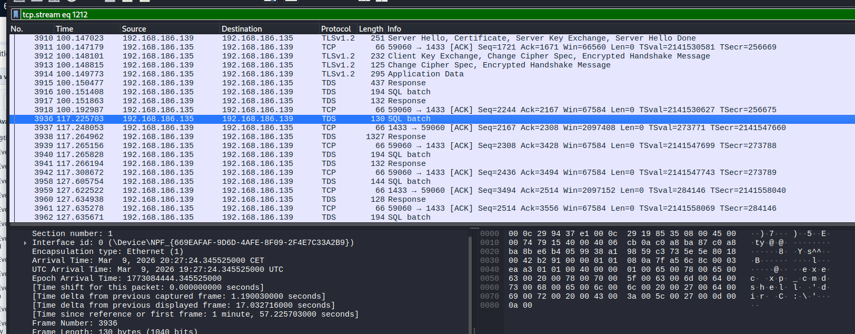Select packet 3937 TCP ACK row

pyautogui.click(x=432, y=128)
